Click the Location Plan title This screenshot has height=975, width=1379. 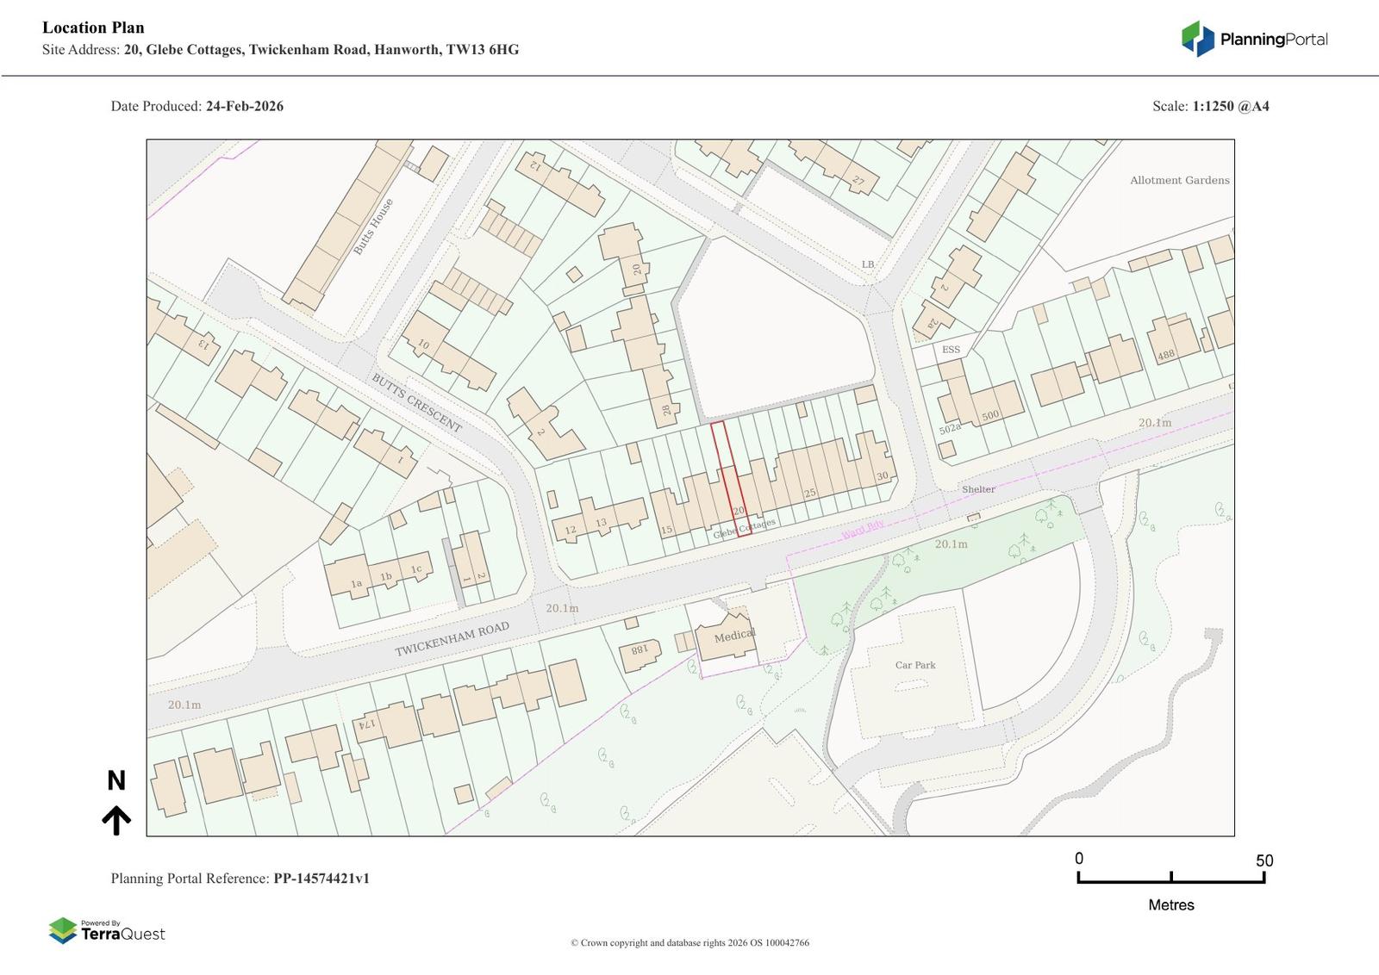93,28
